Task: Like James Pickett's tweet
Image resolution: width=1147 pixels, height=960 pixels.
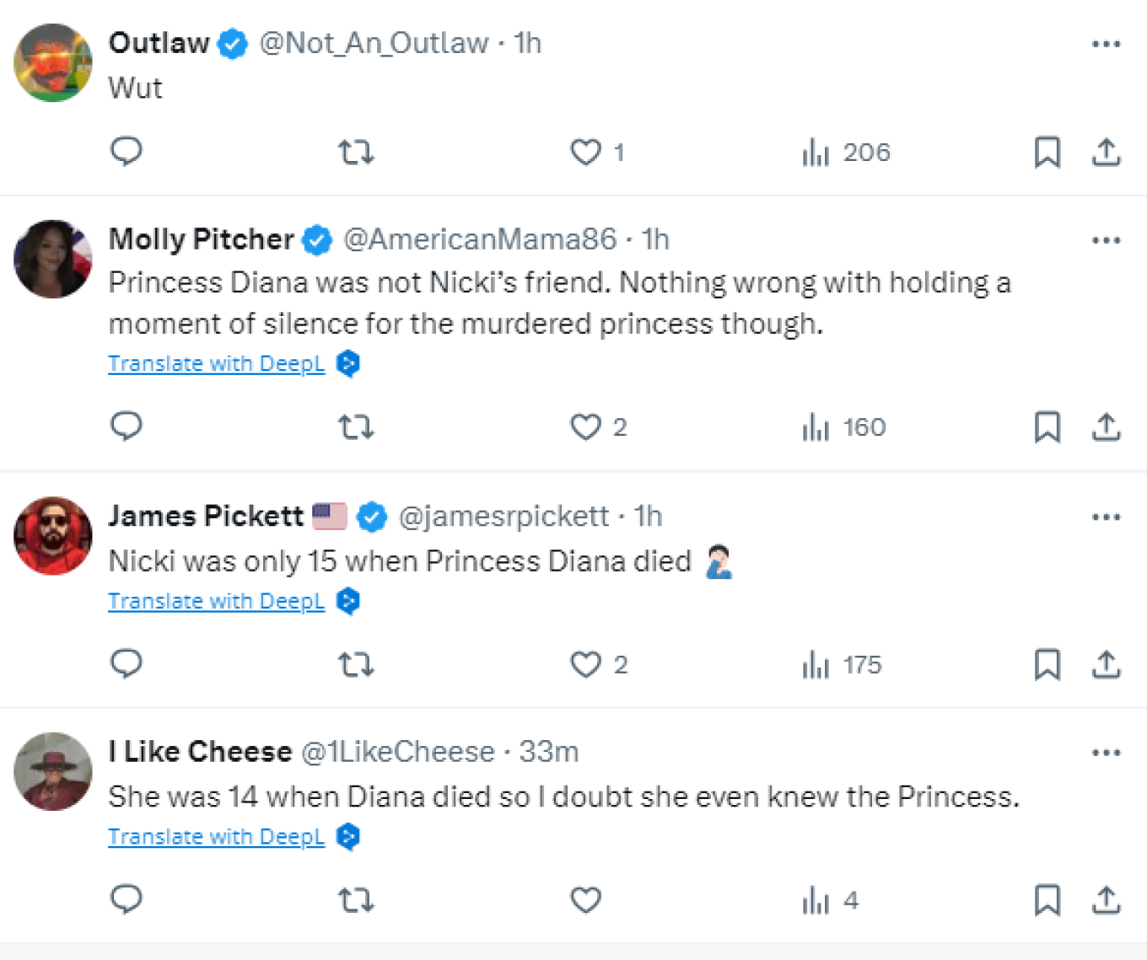Action: point(586,664)
